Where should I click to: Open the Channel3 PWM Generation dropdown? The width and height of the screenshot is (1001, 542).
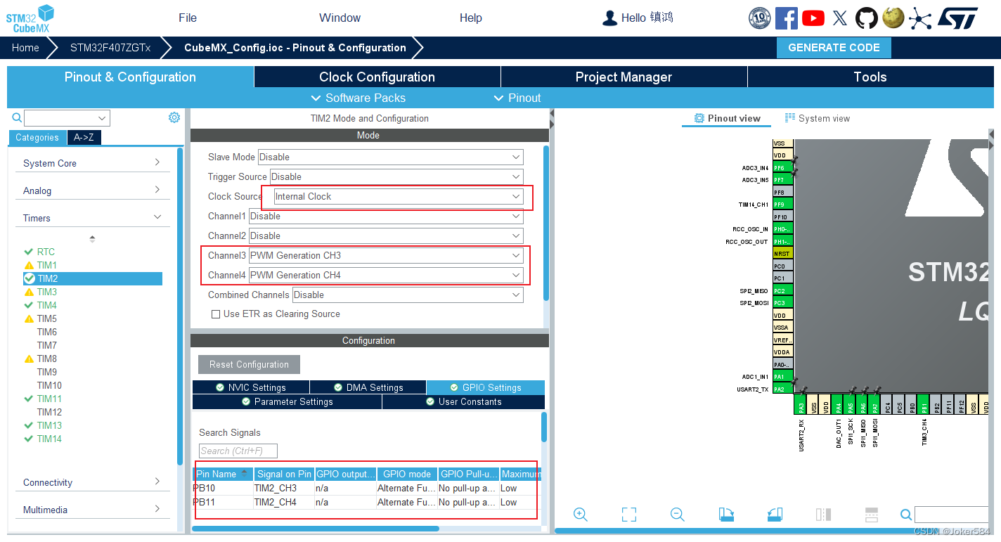tap(386, 255)
